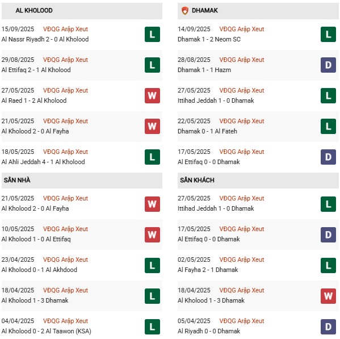Open the Dhamak 0 - 1 Al Fateh result

pos(207,131)
